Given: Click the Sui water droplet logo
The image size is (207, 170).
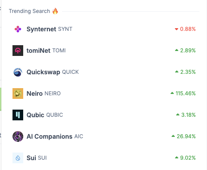Looking at the screenshot, I should click(x=18, y=158).
